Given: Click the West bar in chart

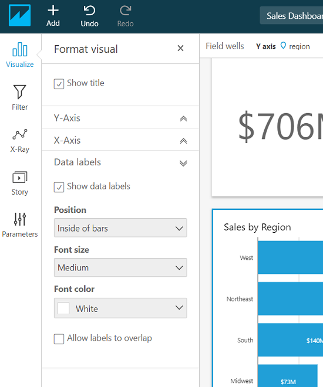Looking at the screenshot, I should (290, 257).
